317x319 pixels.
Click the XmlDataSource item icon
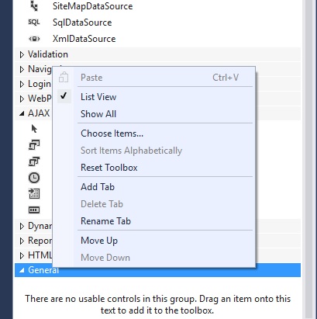tap(34, 39)
